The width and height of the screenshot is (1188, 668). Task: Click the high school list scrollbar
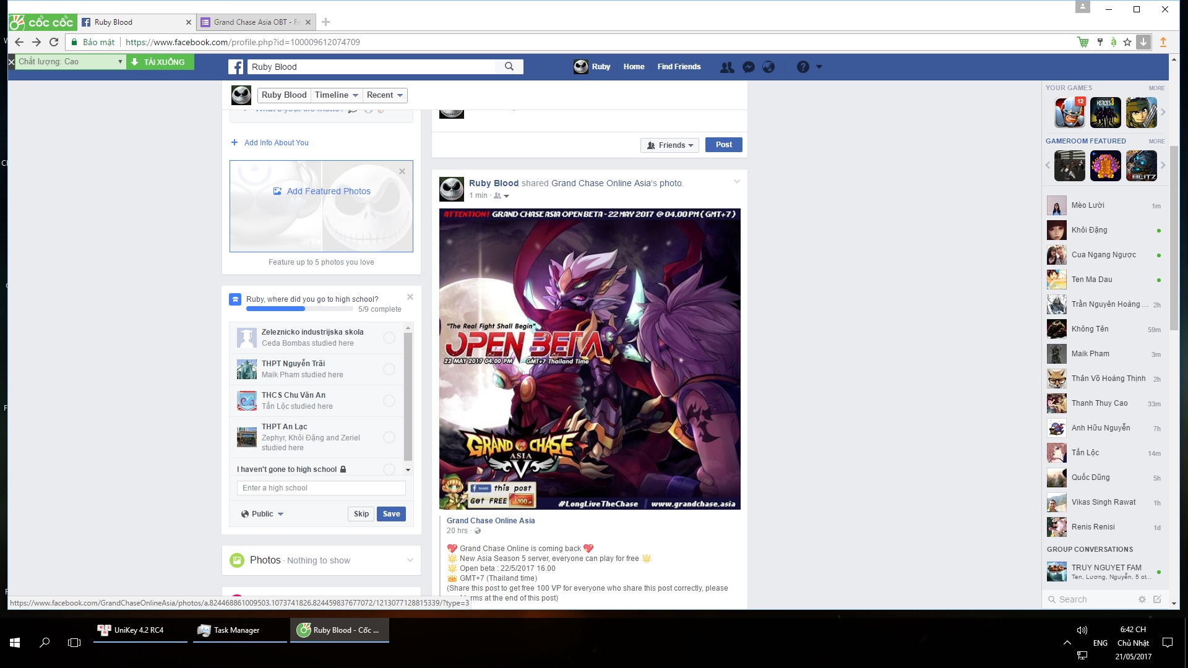(x=408, y=396)
